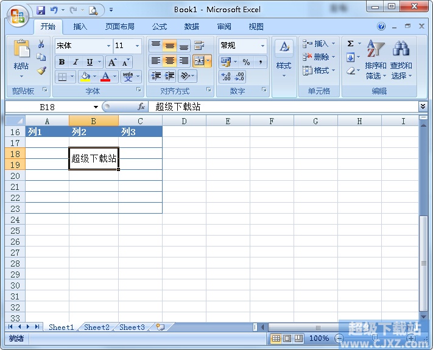Screen dimensions: 433x350
Task: Toggle center horizontal alignment
Action: [x=169, y=60]
